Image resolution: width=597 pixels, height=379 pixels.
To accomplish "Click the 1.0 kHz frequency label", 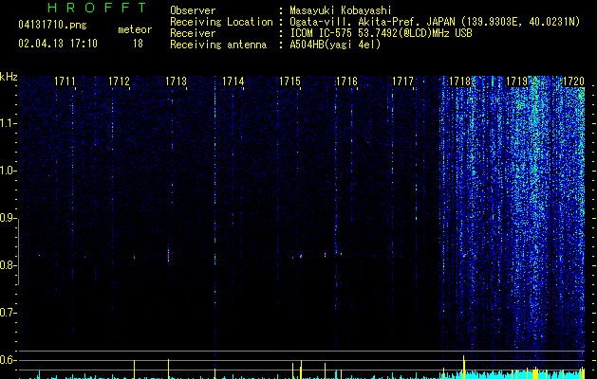I will 8,171.
